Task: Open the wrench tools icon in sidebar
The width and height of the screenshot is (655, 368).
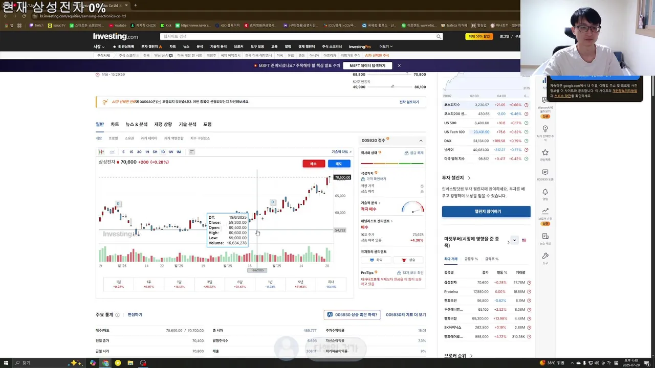Action: 545,256
